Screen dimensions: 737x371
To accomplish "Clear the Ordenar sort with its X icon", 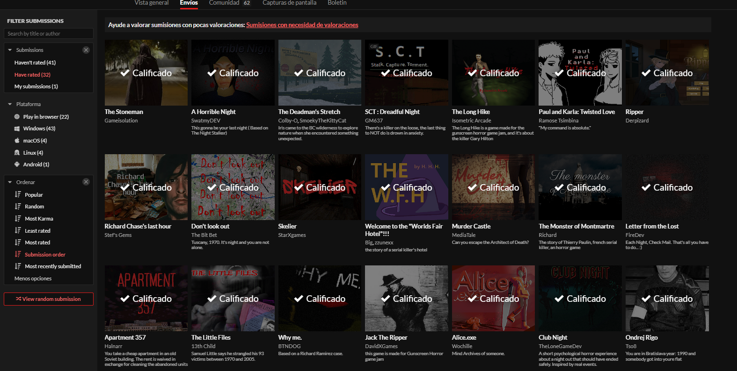I will (x=86, y=182).
